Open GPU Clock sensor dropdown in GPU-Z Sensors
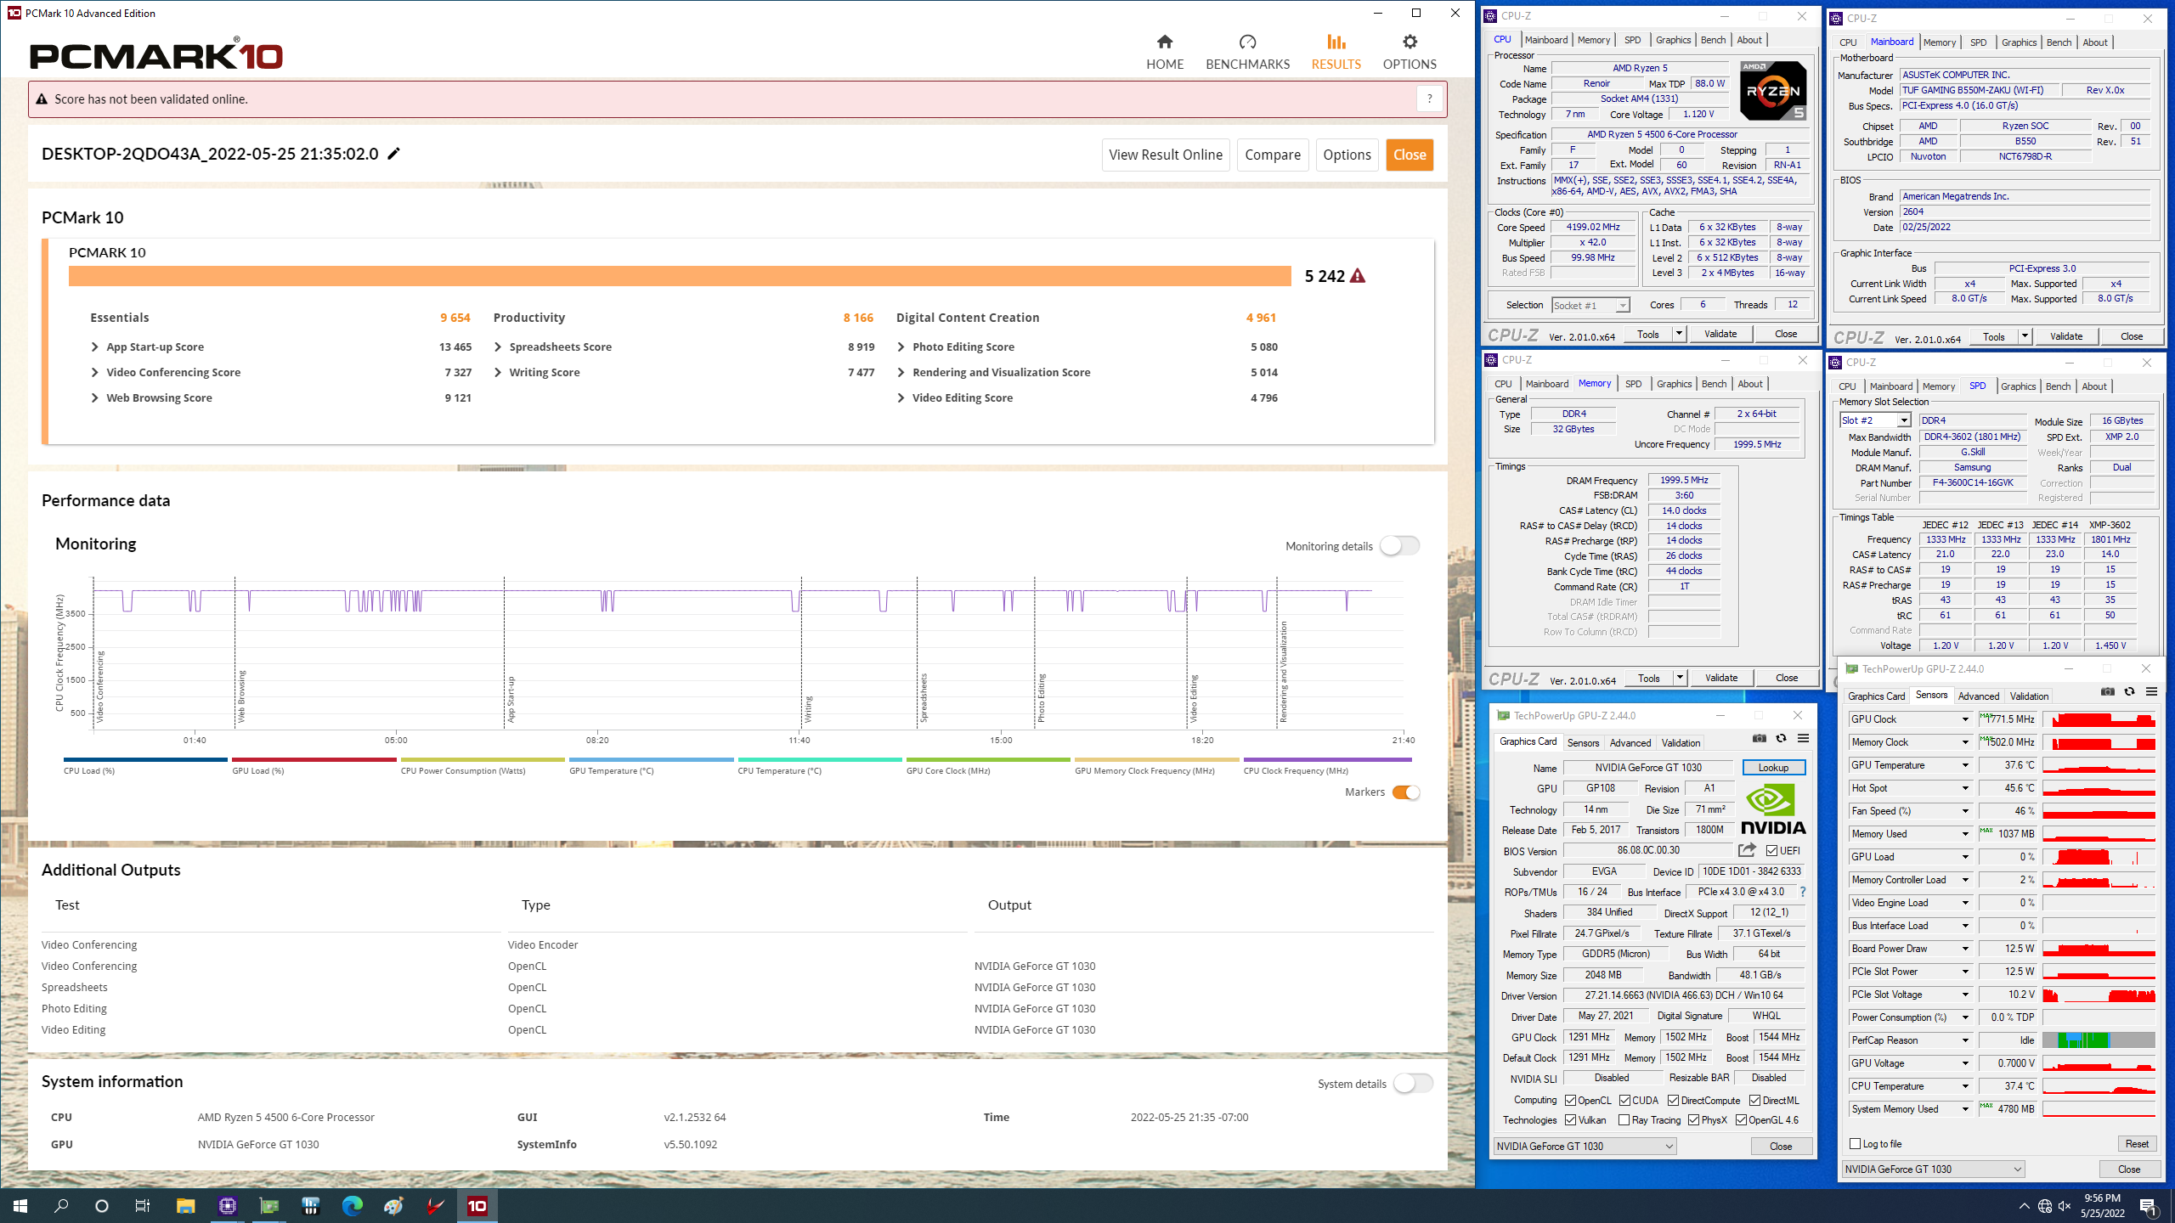Image resolution: width=2175 pixels, height=1223 pixels. [1965, 719]
